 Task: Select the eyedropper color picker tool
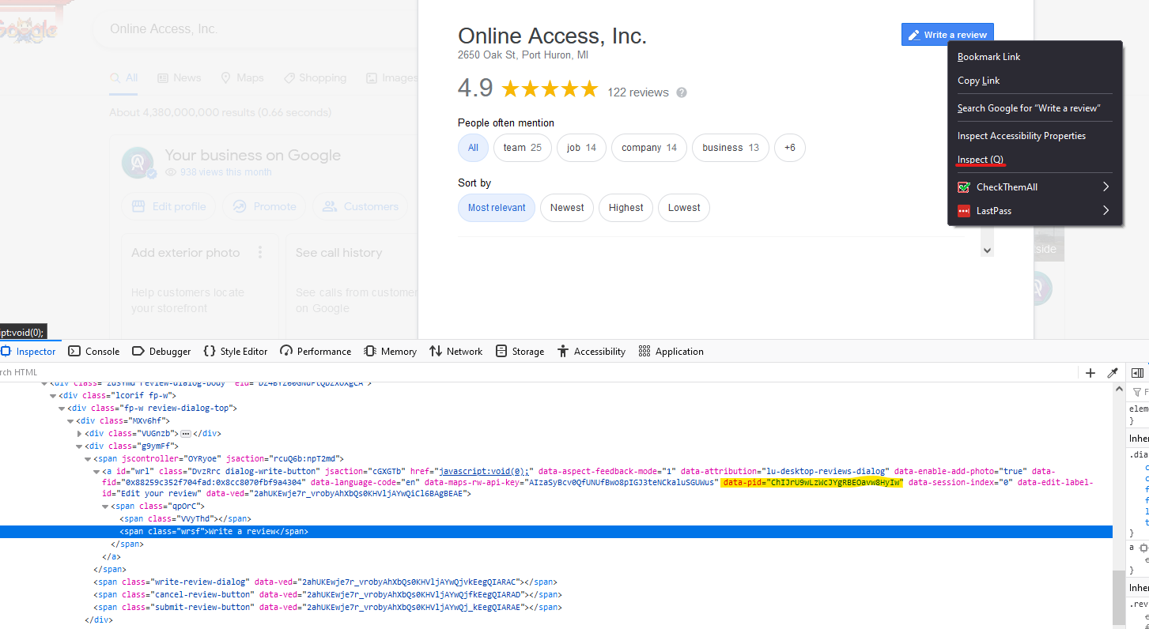click(1113, 373)
